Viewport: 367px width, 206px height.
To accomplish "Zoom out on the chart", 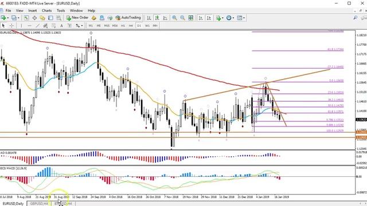I will 182,18.
